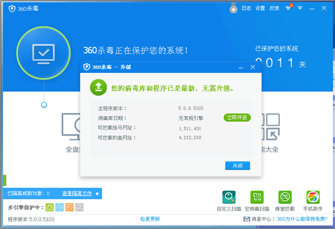The height and width of the screenshot is (229, 335).
Task: Click 已隔离威胁对象: 0 label
Action: (x=29, y=194)
